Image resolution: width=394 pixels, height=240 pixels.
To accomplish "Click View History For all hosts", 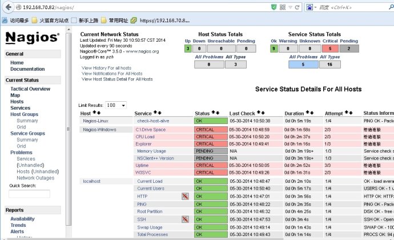I will [x=106, y=68].
